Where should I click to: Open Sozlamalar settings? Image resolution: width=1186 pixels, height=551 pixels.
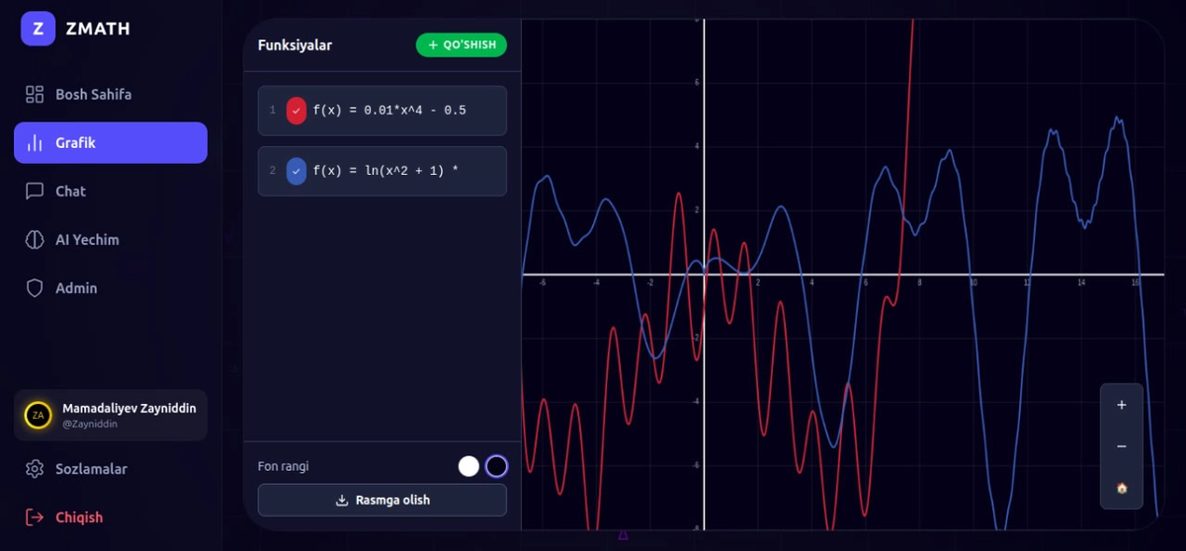point(111,469)
